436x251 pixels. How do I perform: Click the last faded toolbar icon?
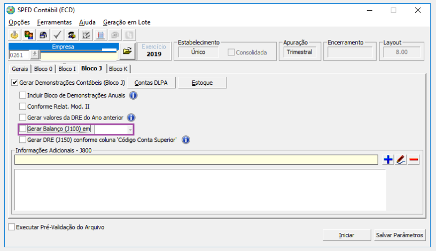[129, 35]
